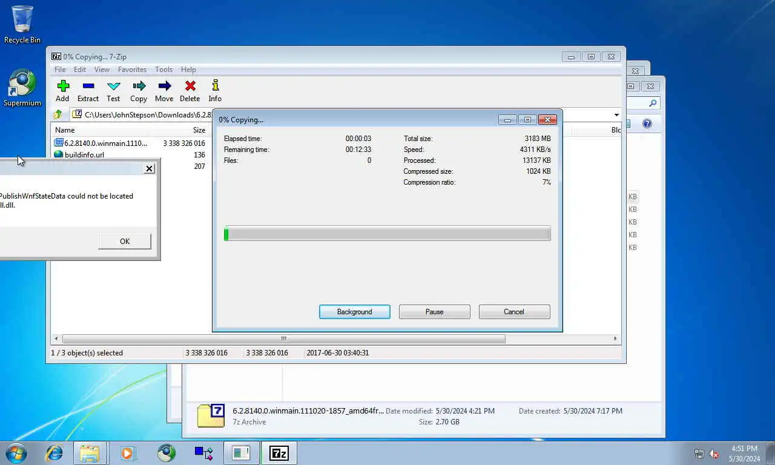Image resolution: width=775 pixels, height=465 pixels.
Task: Click the 7z archive thumbnail in Explorer details pane
Action: coord(211,416)
